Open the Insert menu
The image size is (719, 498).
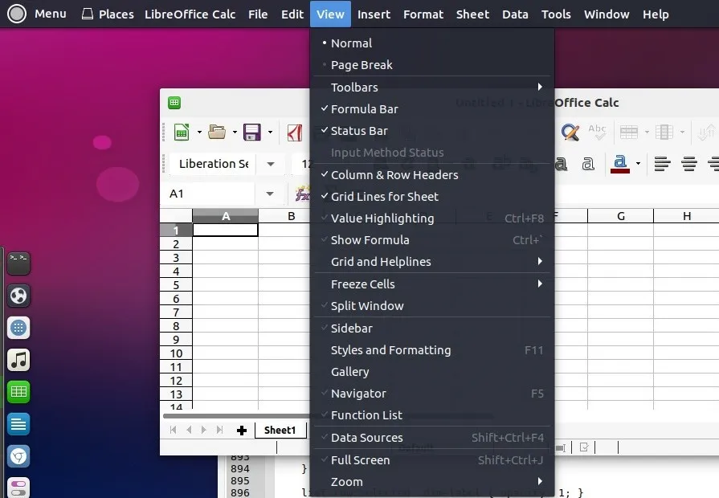coord(374,14)
